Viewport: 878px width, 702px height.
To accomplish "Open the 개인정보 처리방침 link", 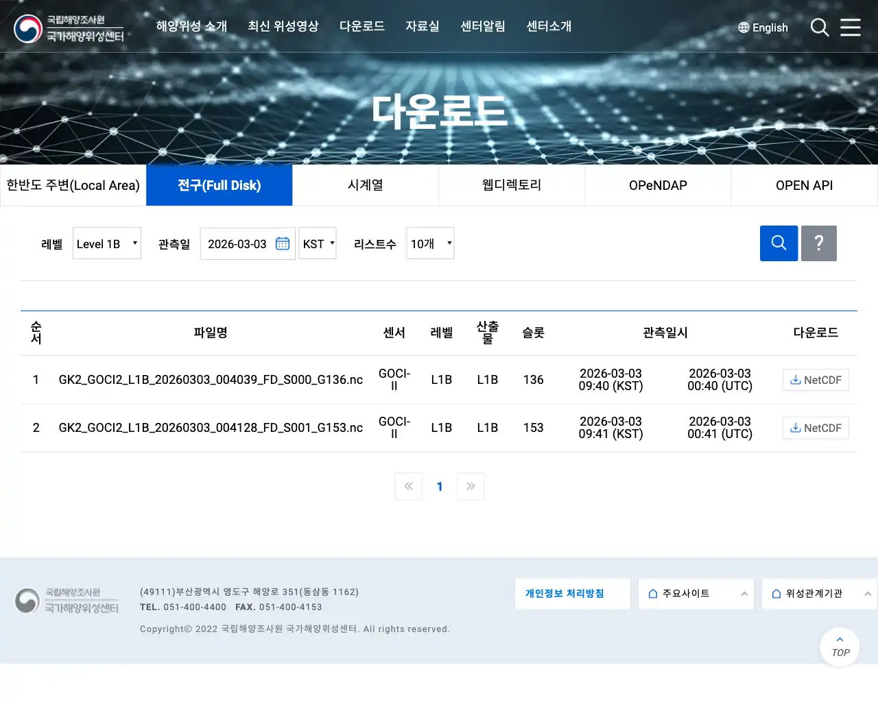I will point(572,593).
